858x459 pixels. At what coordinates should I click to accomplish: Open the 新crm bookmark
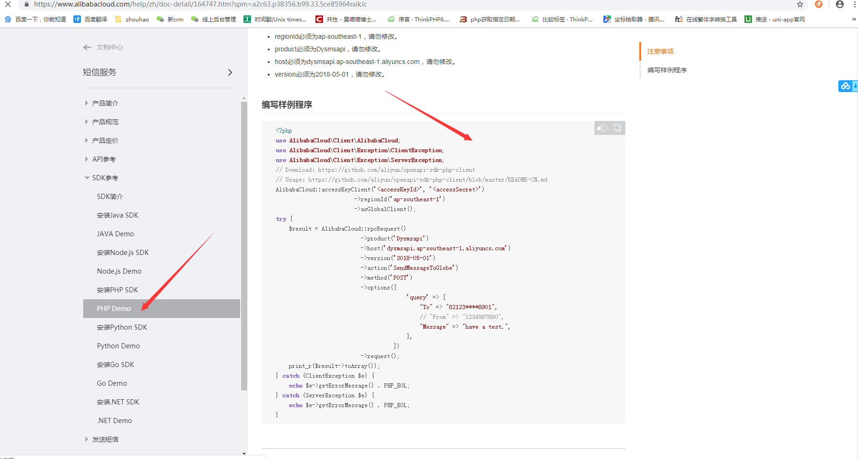coord(170,19)
